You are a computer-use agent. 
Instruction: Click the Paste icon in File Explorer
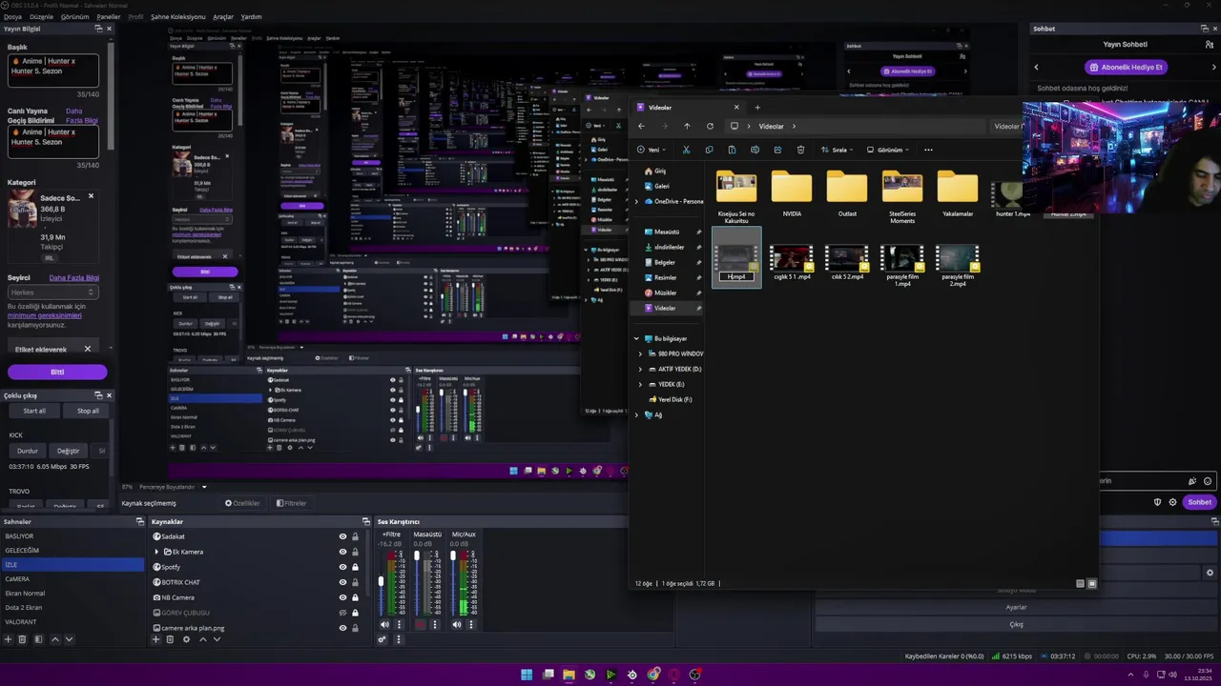coord(732,150)
